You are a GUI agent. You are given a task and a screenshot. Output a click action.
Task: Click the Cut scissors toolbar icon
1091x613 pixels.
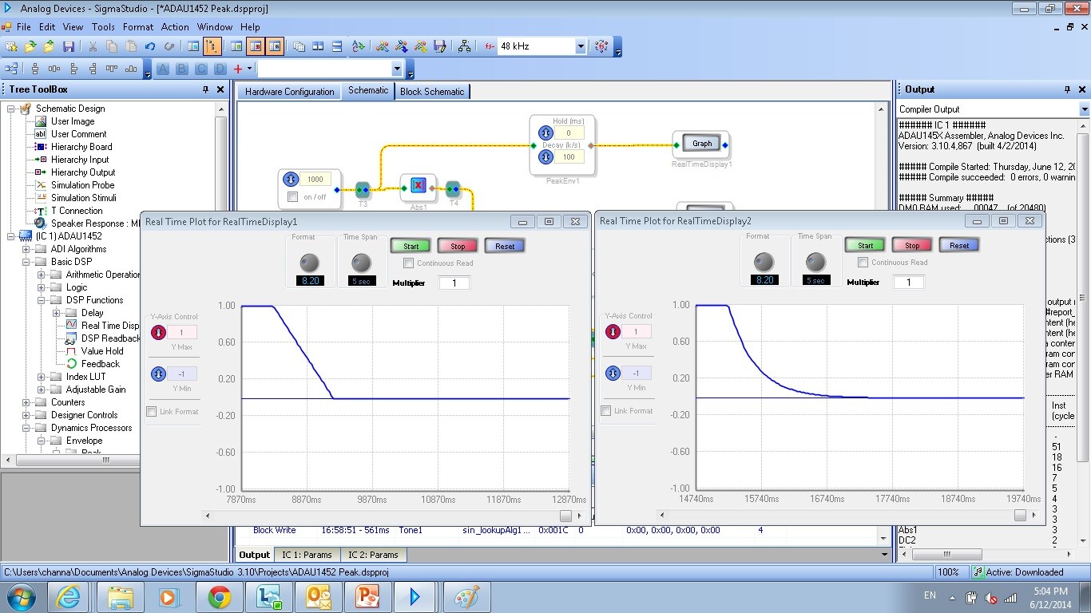tap(92, 46)
